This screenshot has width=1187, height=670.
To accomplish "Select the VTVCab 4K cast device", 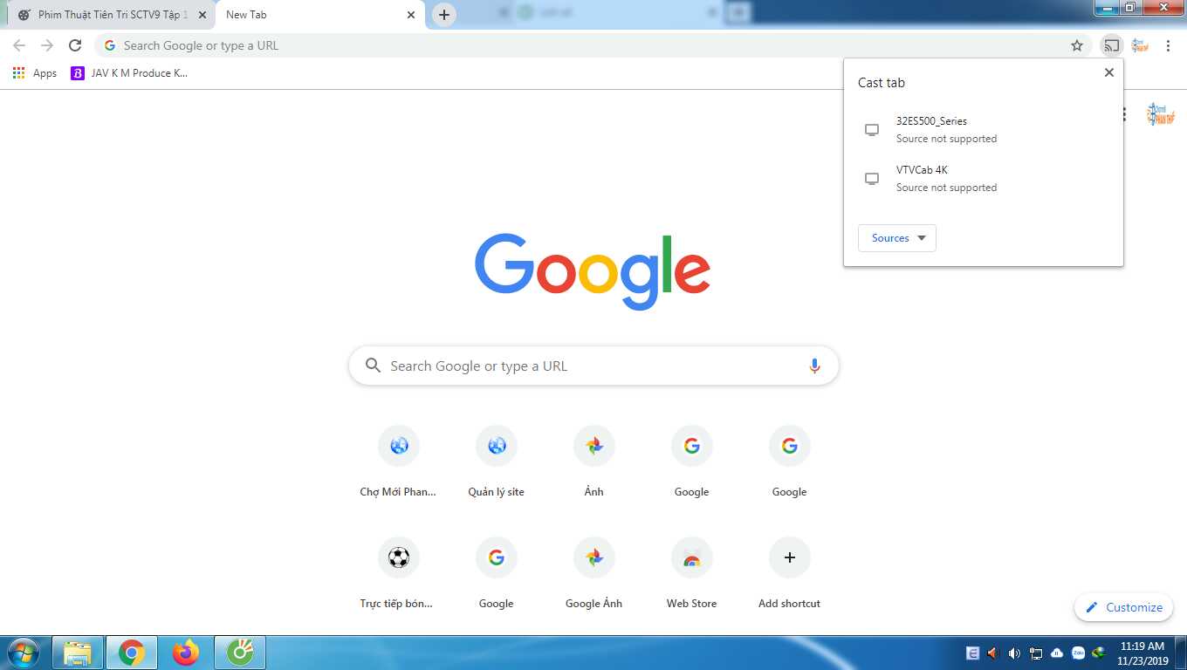I will tap(984, 178).
